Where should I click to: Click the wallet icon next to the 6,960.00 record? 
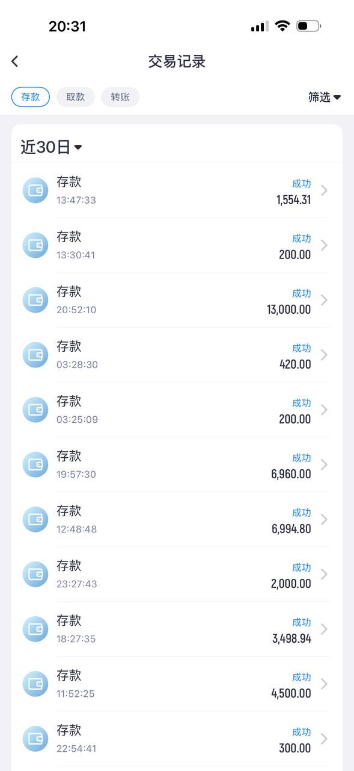click(35, 464)
